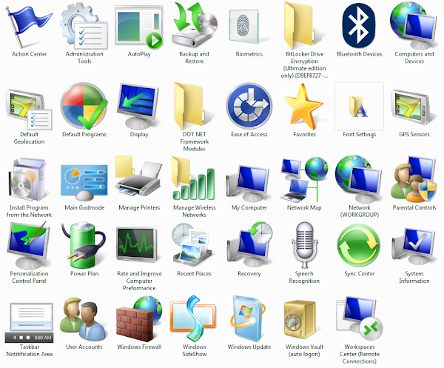The height and width of the screenshot is (368, 444).
Task: Open the Biometrics fingerprint icon
Action: (244, 27)
